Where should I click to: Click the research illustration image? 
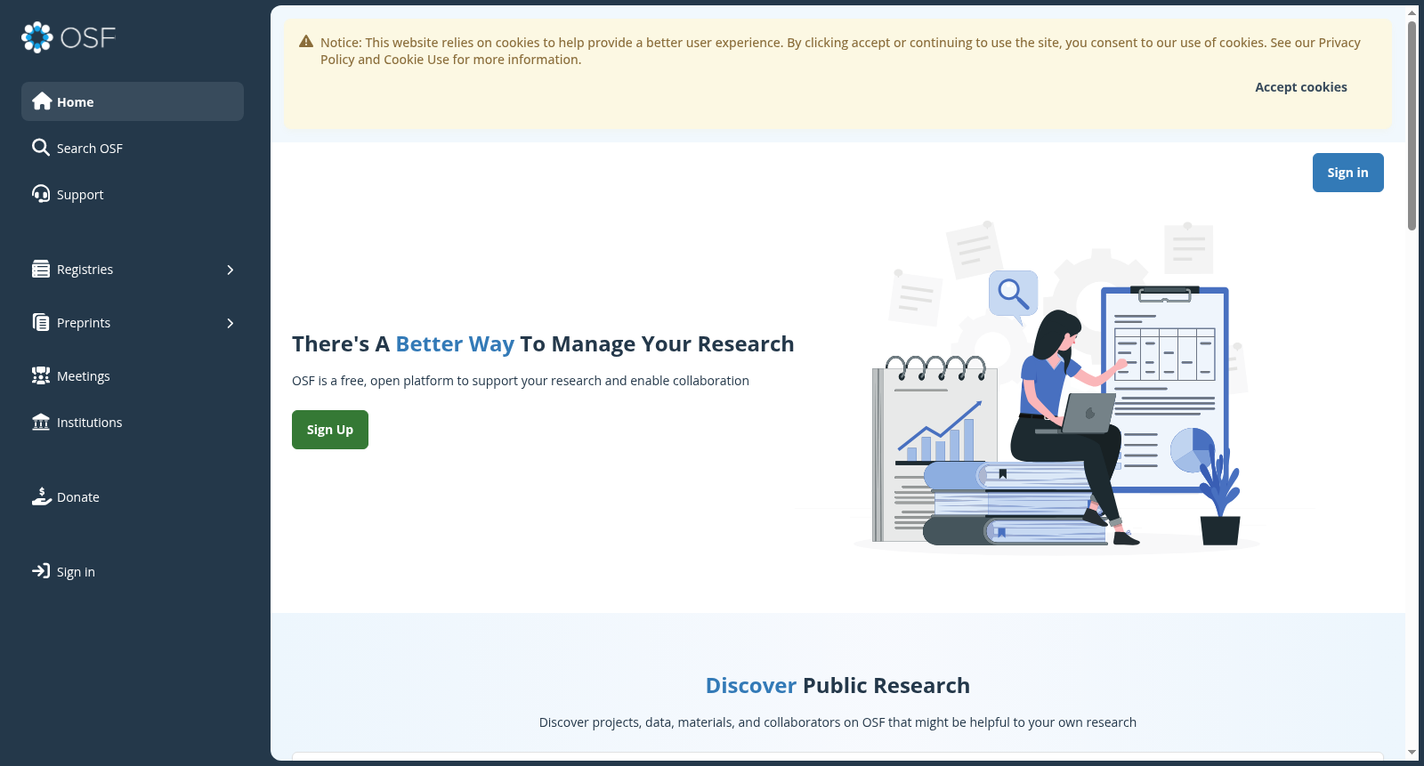pos(1056,387)
